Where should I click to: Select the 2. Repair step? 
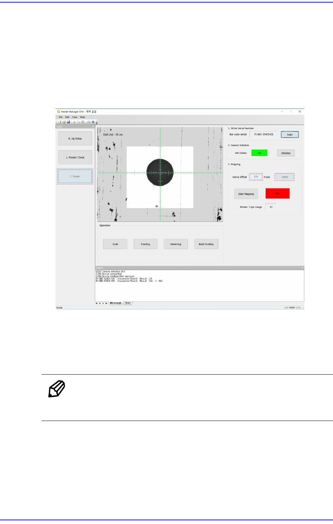[x=75, y=176]
